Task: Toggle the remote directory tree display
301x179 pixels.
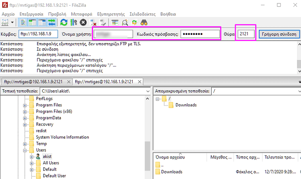Action: click(42, 22)
